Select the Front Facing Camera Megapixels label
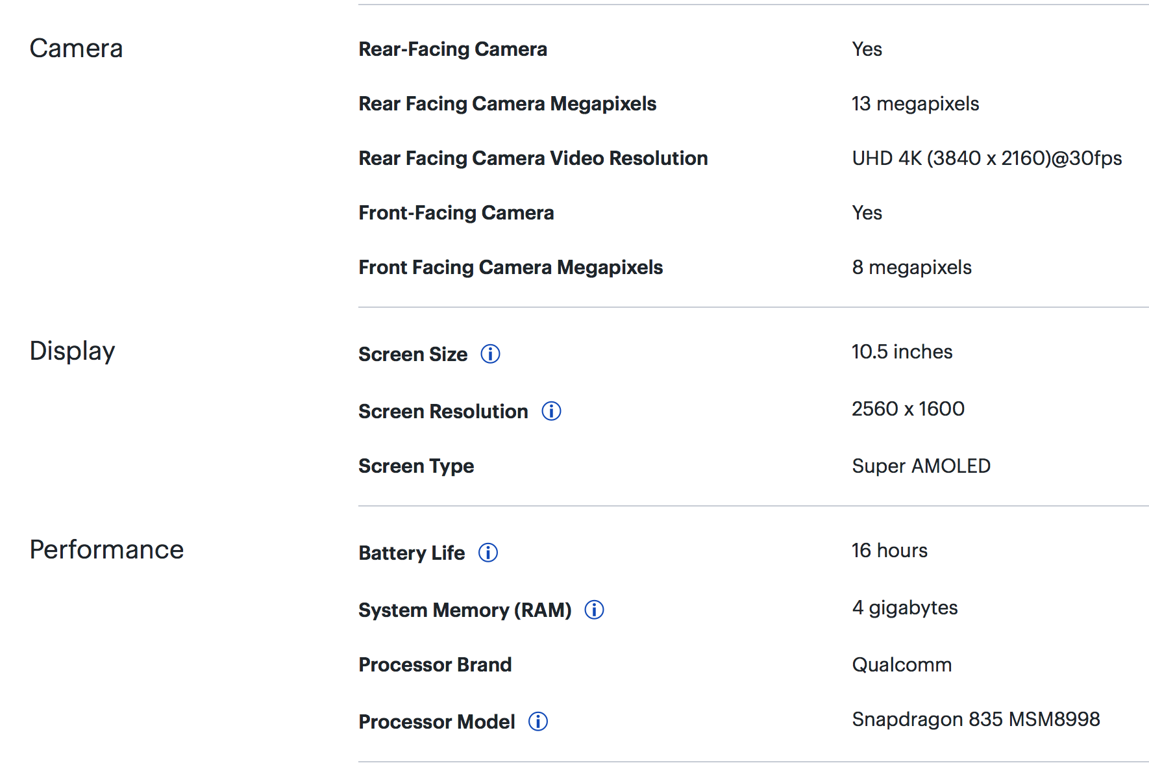The width and height of the screenshot is (1149, 765). click(510, 268)
